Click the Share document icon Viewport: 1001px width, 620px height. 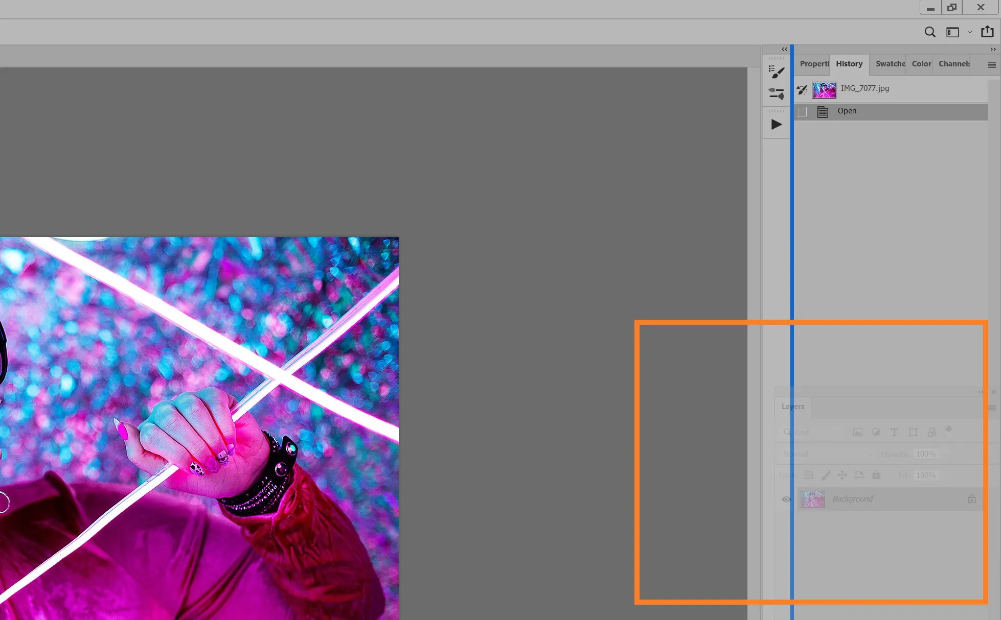click(987, 32)
